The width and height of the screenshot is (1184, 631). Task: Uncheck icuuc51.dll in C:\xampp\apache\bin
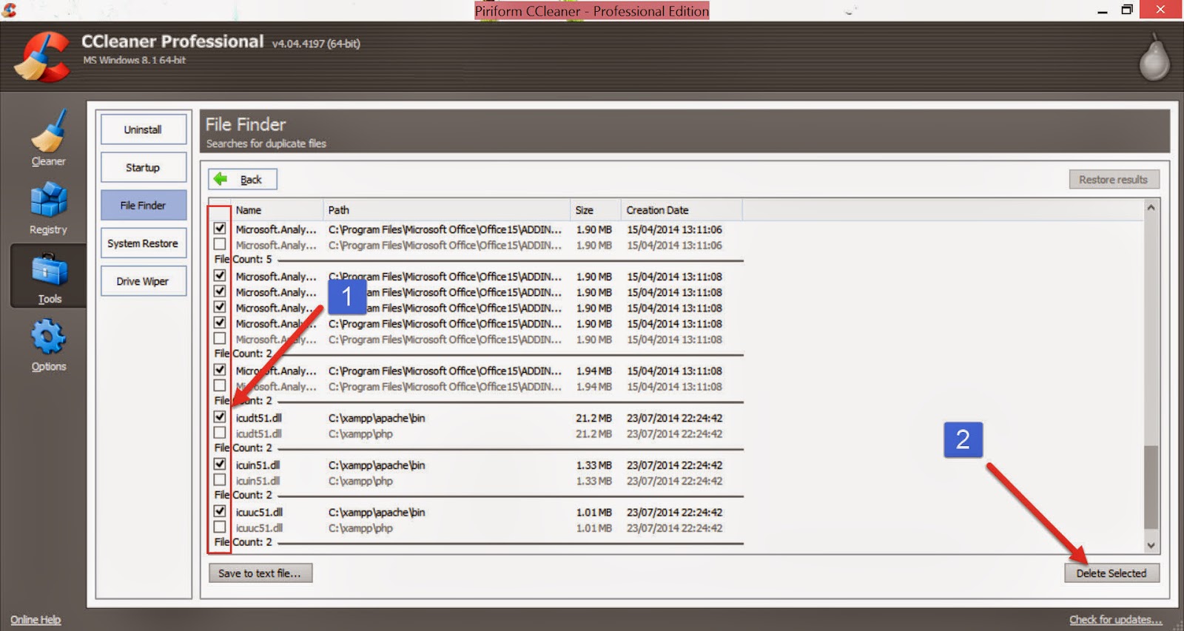[x=220, y=511]
